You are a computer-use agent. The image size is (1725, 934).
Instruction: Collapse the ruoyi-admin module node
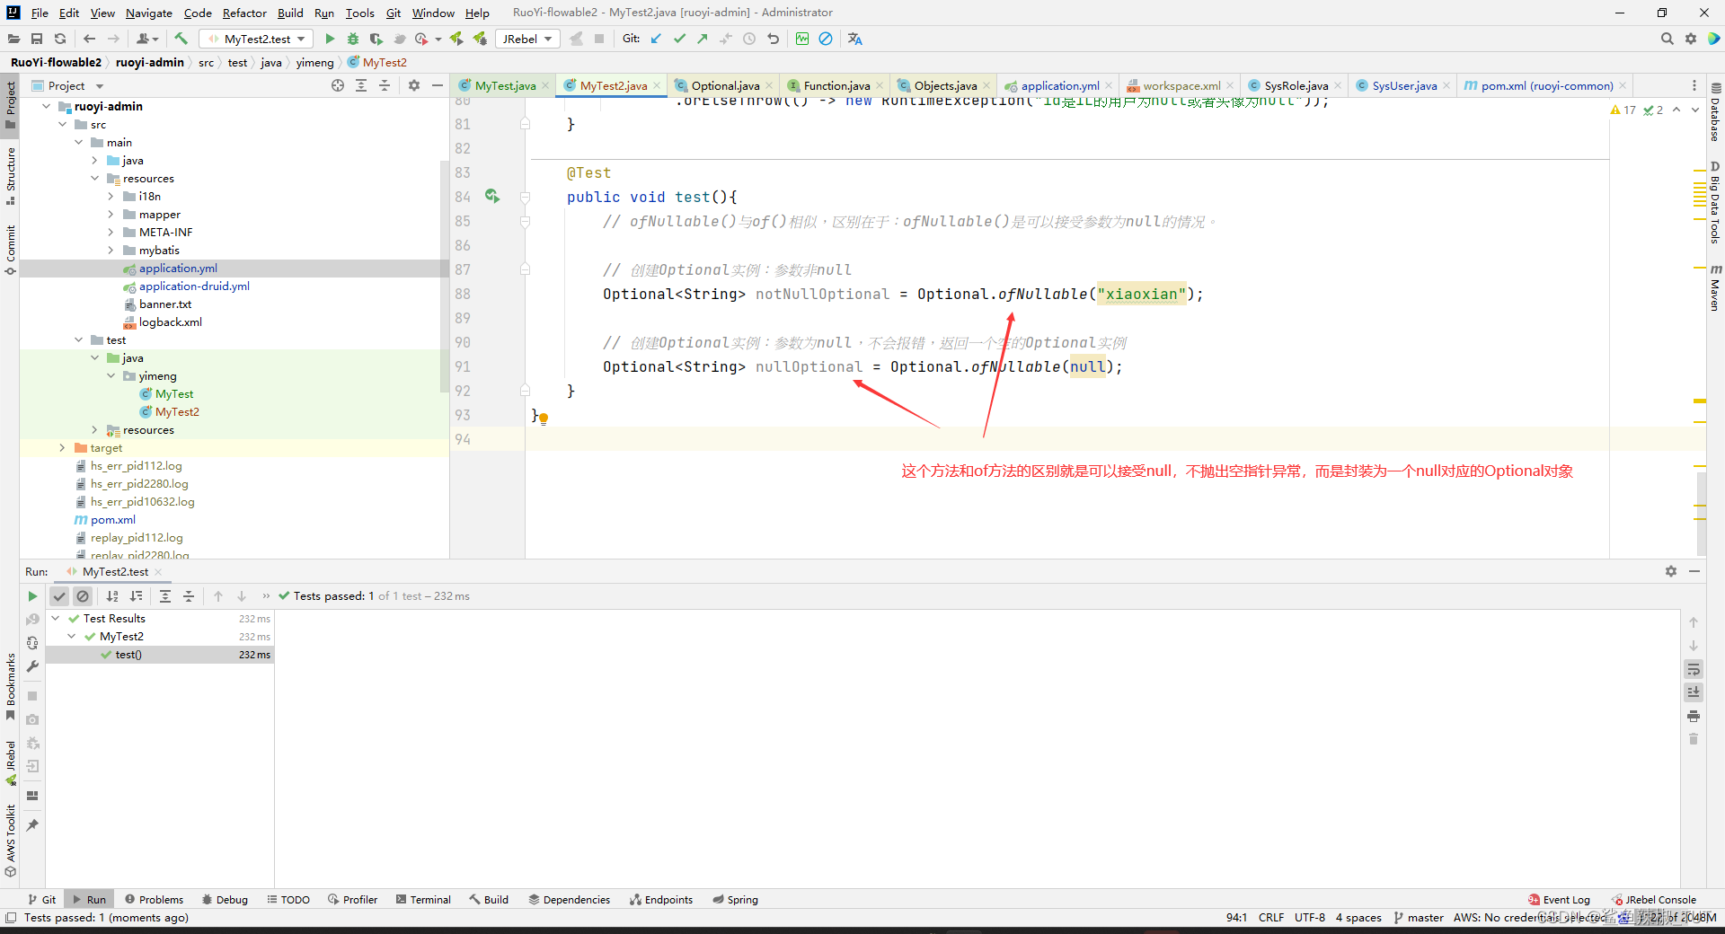point(46,106)
